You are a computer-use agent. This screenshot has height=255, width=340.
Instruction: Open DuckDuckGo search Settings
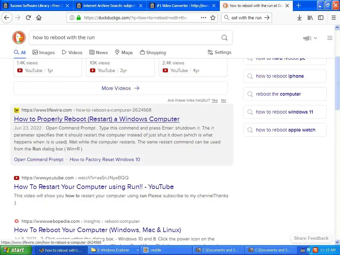point(219,52)
